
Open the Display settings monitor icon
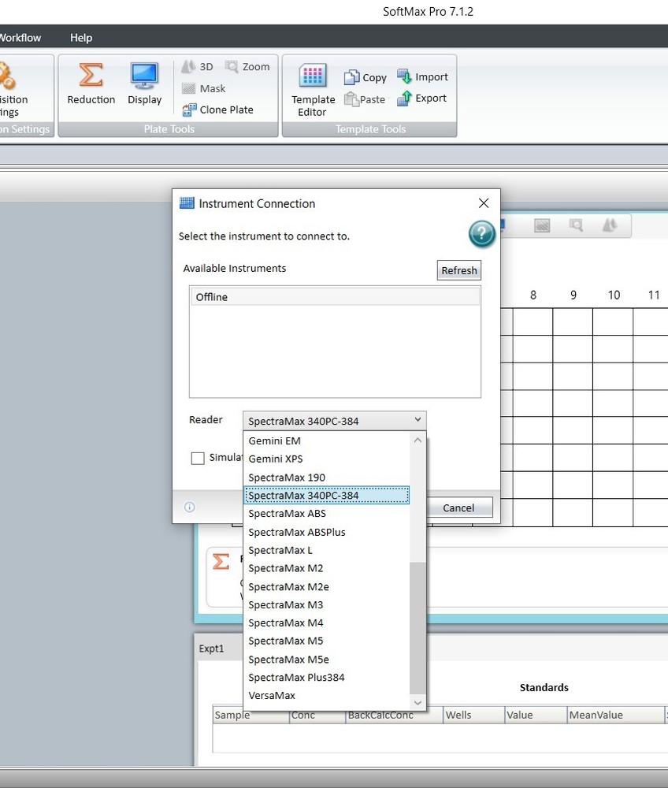point(144,76)
